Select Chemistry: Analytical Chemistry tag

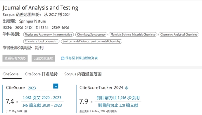[x=179, y=35]
